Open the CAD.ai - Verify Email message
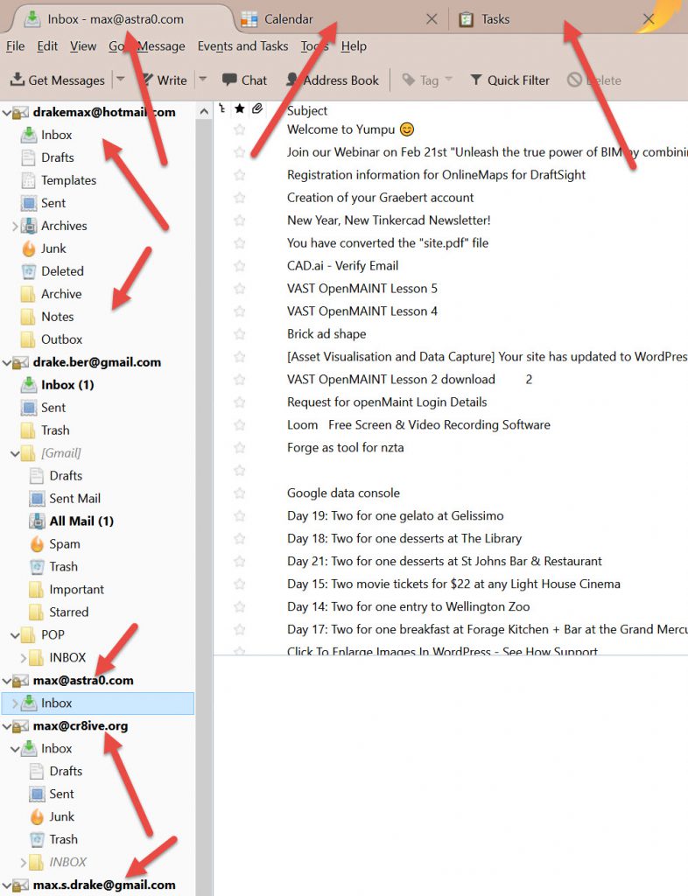The width and height of the screenshot is (688, 896). click(342, 265)
